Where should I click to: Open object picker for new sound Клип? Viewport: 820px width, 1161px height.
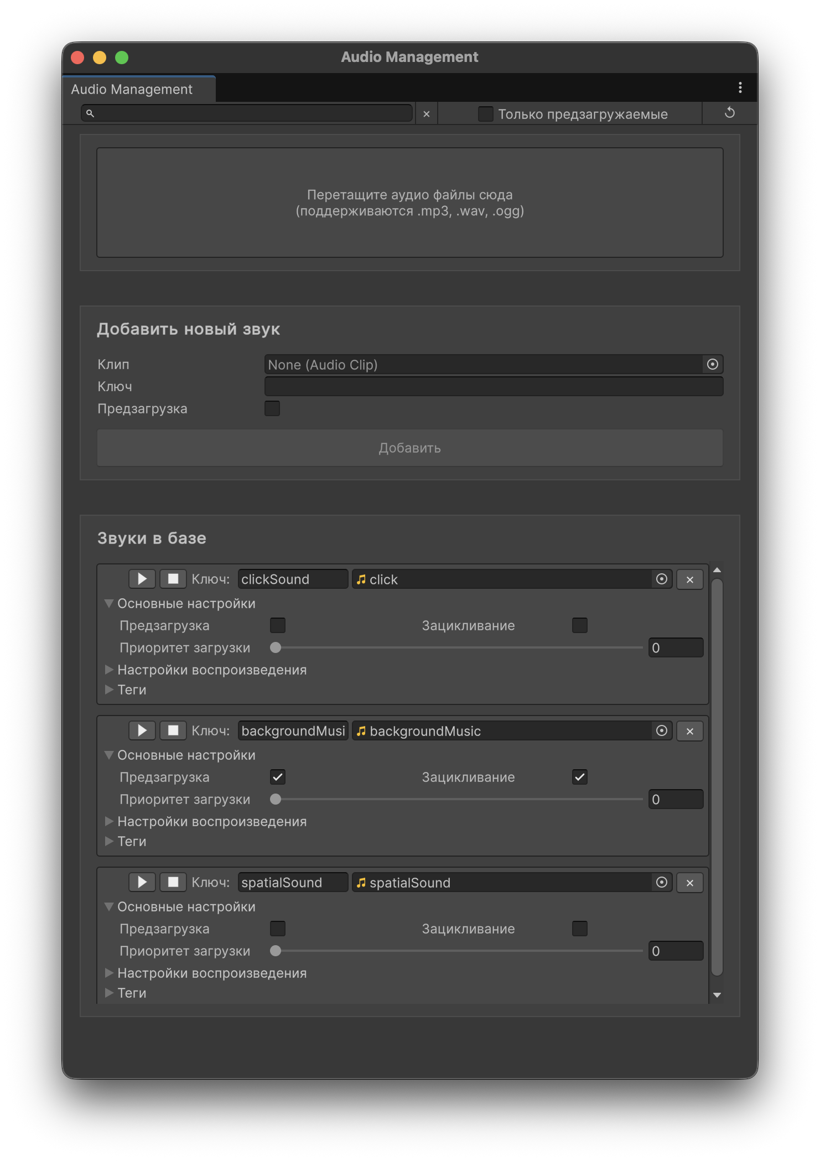(712, 364)
